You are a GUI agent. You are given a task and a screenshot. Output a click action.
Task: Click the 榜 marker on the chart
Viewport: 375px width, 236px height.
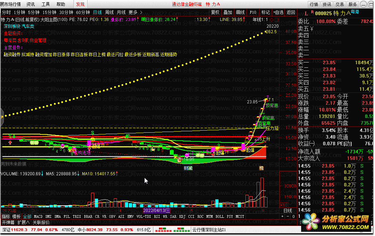(262, 168)
